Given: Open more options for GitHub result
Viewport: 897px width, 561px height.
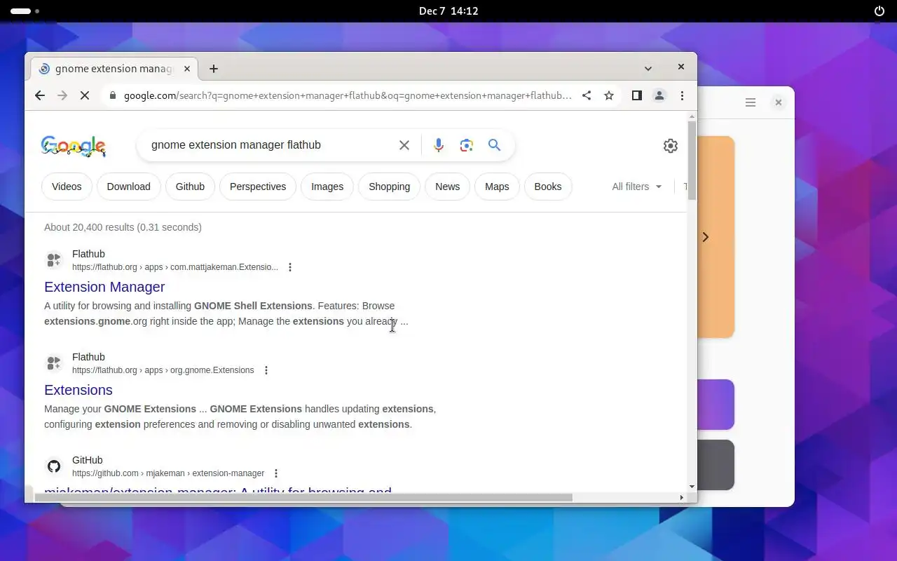Looking at the screenshot, I should (x=276, y=473).
